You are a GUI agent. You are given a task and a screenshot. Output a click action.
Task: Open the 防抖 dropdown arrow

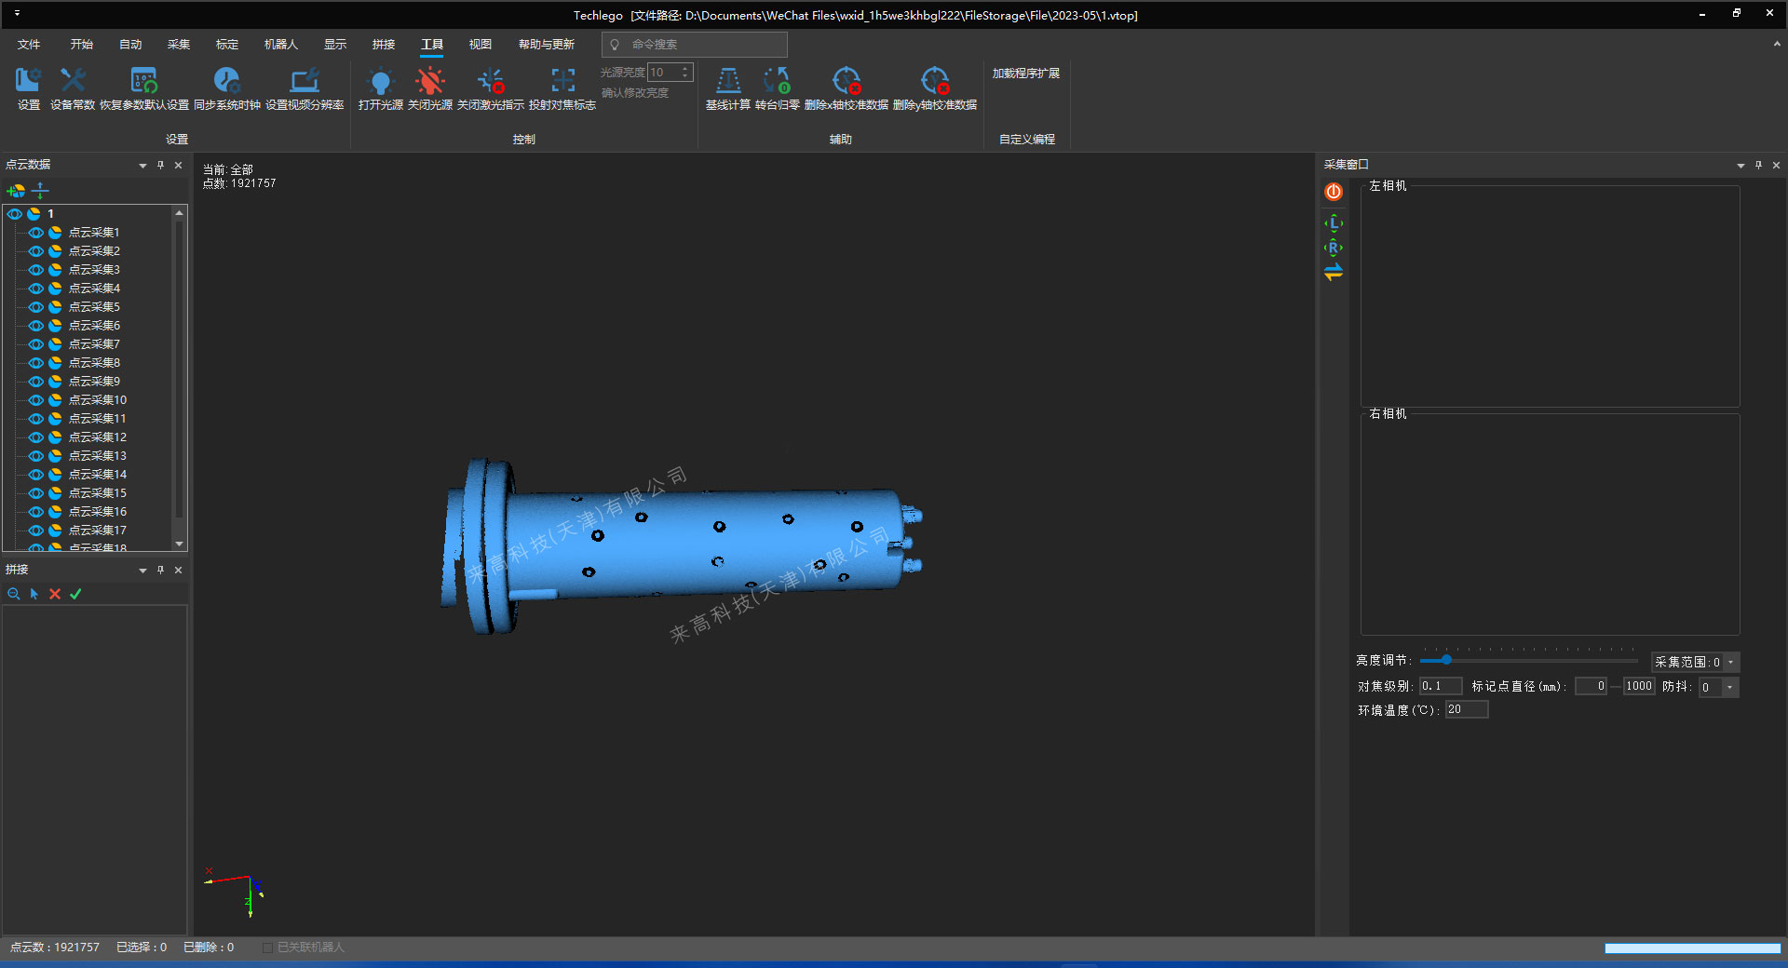coord(1729,688)
